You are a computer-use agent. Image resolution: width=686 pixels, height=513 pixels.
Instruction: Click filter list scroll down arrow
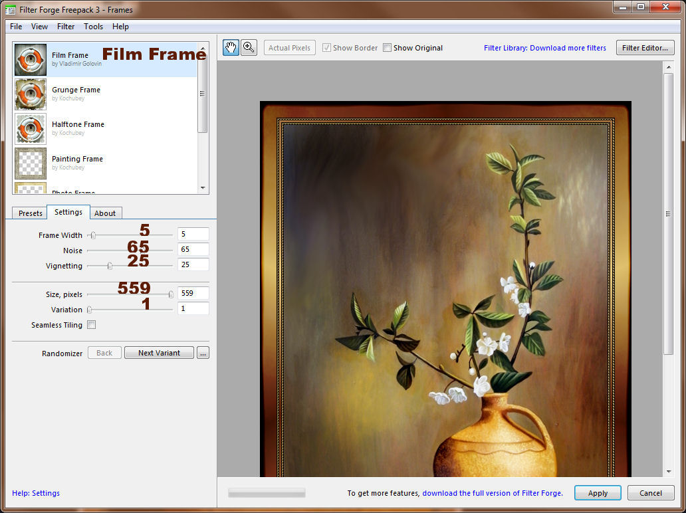[x=203, y=188]
